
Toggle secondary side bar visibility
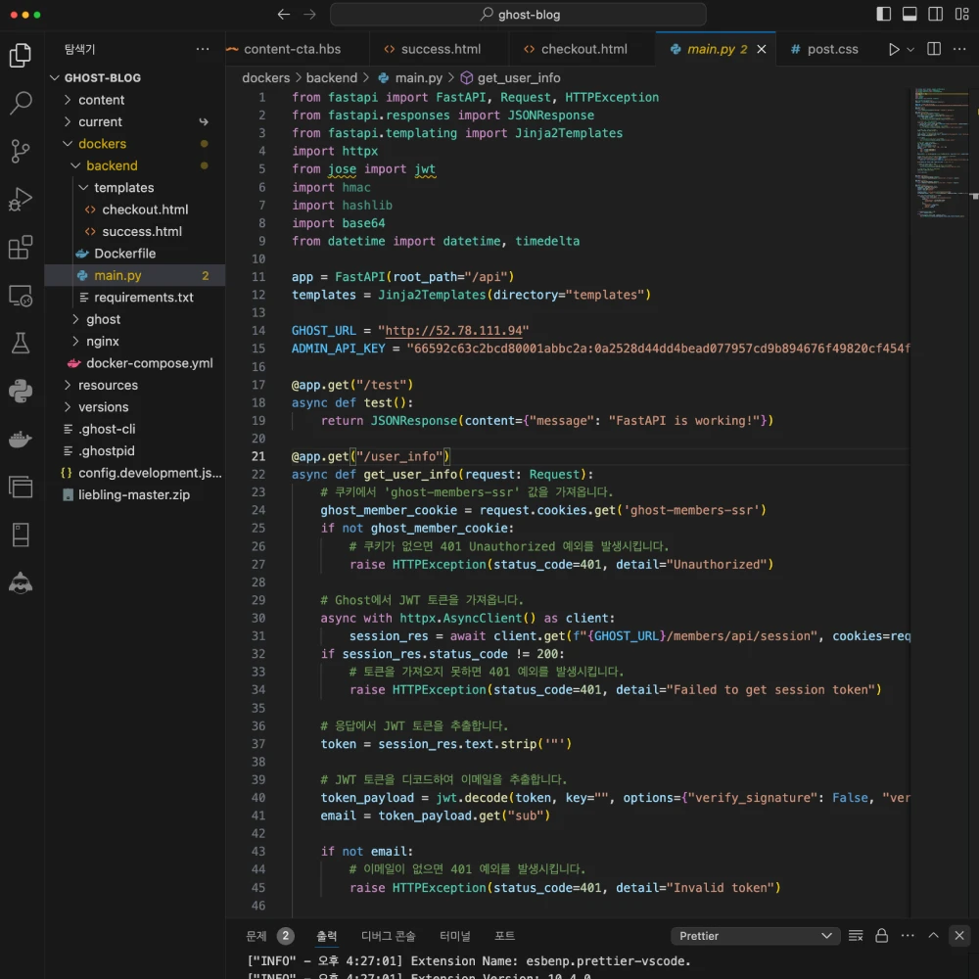pyautogui.click(x=935, y=15)
